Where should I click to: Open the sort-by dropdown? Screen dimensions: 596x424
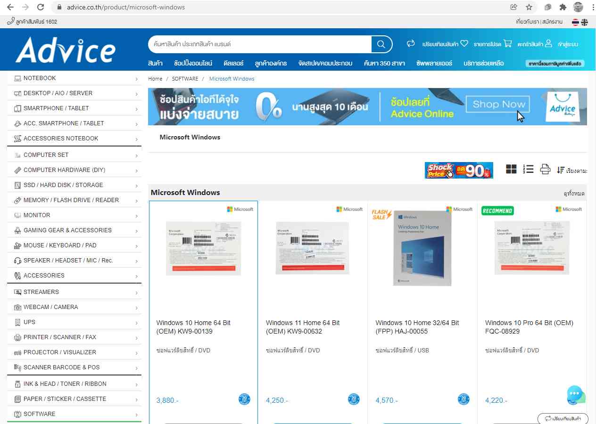(x=571, y=170)
